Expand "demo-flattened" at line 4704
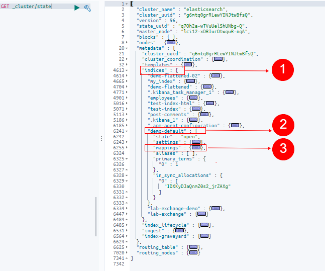The image size is (325, 271). point(127,87)
